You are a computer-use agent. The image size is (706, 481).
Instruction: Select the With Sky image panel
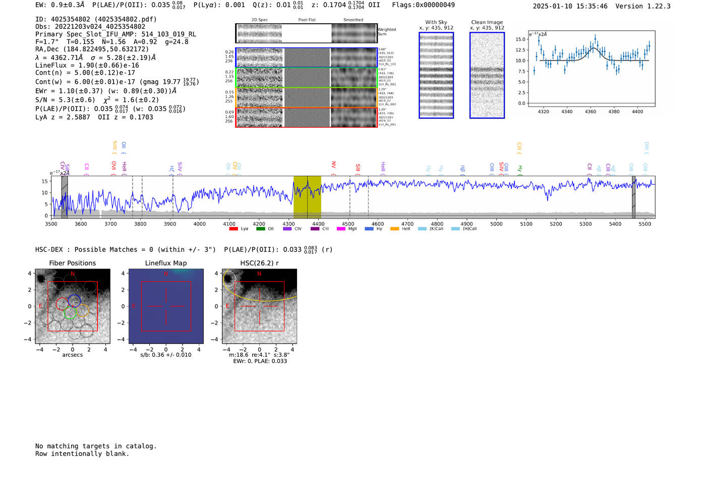point(436,75)
